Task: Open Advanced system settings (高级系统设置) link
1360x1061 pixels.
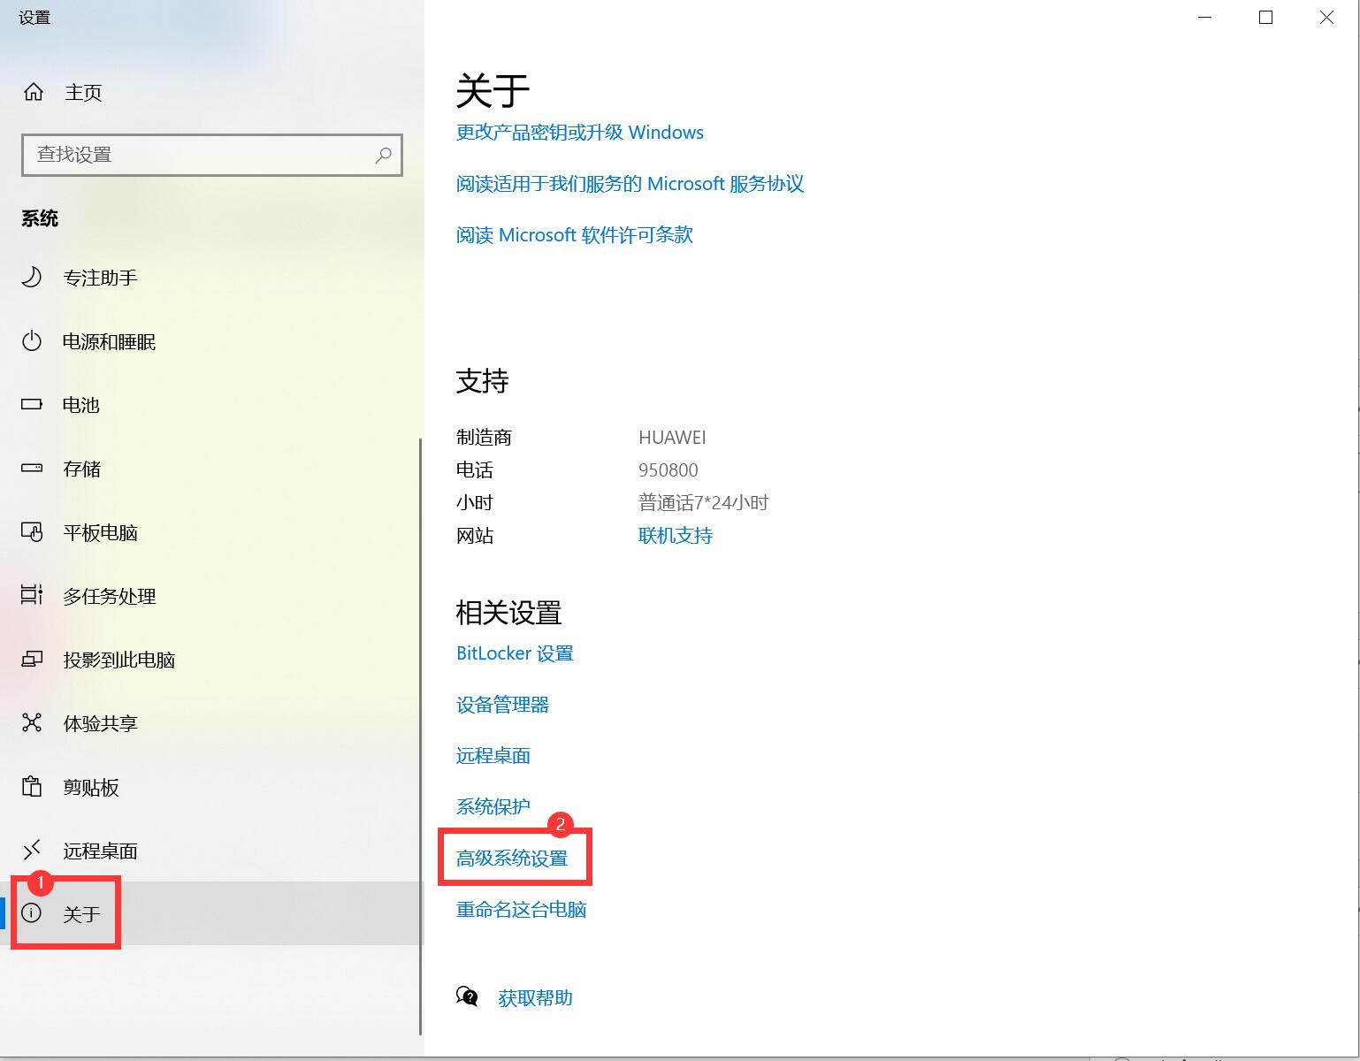Action: 512,858
